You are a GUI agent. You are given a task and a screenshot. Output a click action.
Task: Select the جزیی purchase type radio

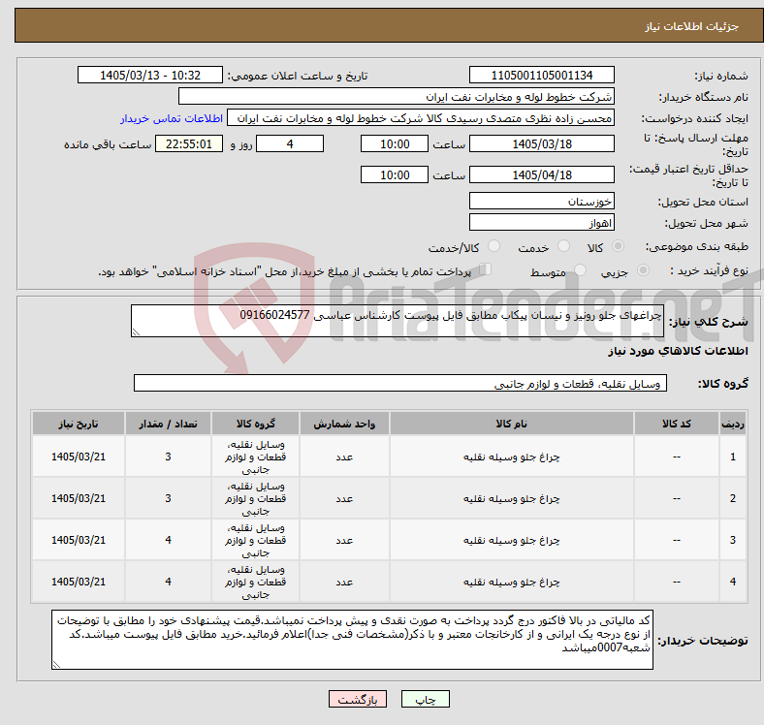[643, 269]
